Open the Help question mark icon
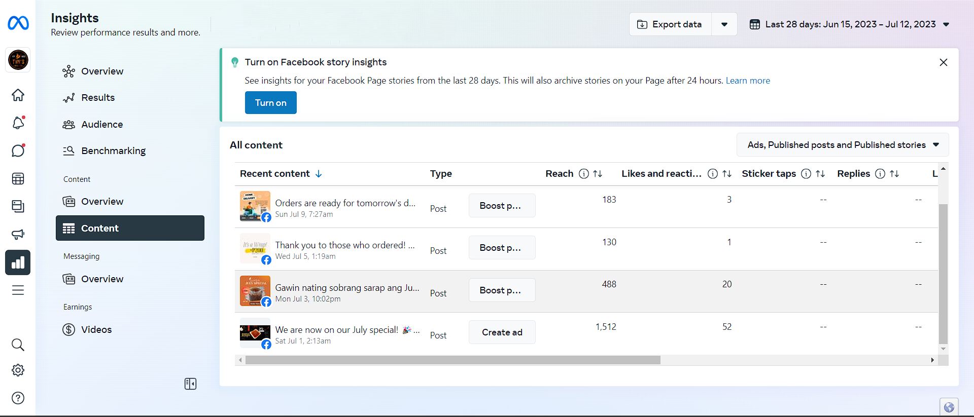 [x=18, y=398]
